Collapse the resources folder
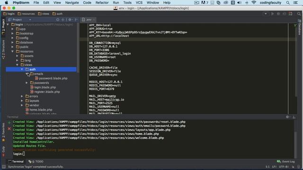 pos(13,51)
